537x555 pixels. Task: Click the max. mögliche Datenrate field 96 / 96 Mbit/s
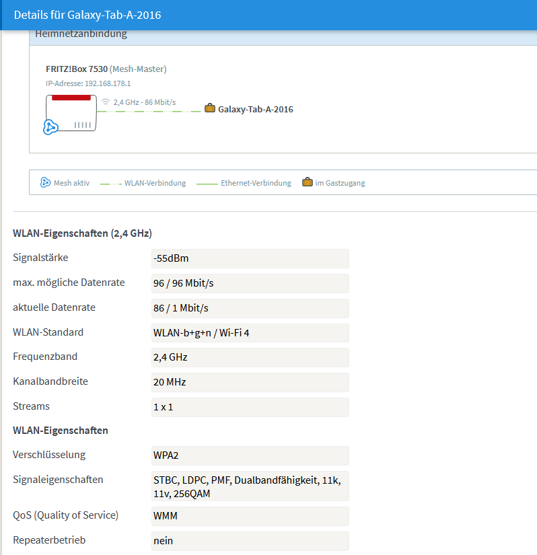click(250, 283)
